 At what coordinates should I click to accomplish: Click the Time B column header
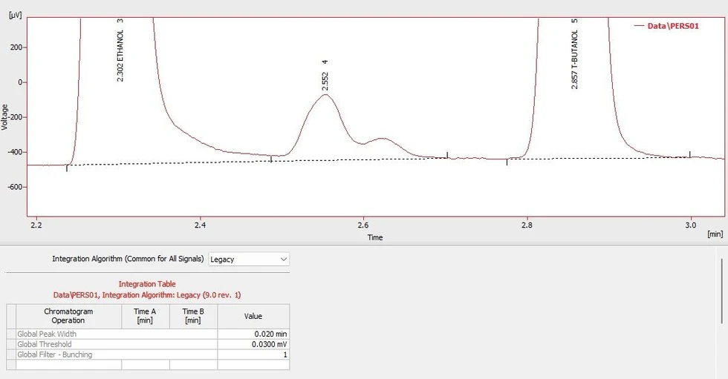click(192, 316)
